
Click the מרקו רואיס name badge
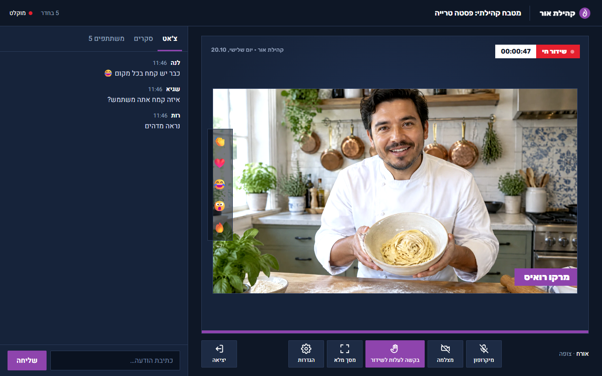pyautogui.click(x=546, y=277)
